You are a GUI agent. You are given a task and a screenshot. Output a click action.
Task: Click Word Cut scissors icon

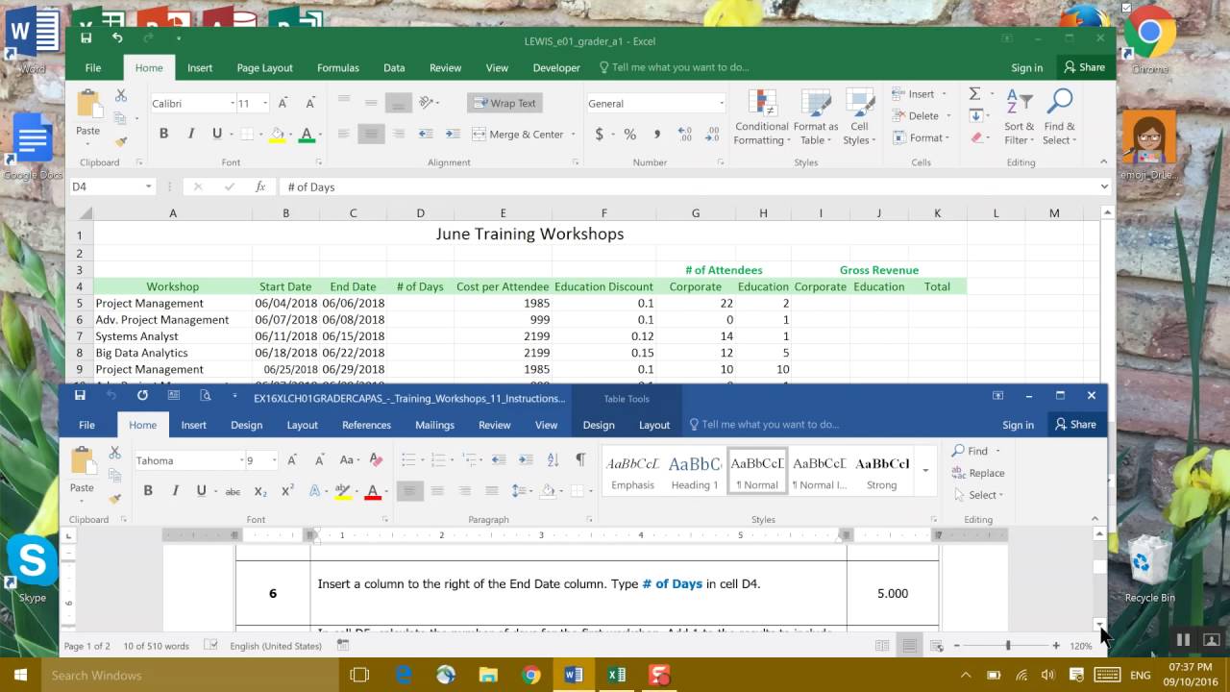pyautogui.click(x=114, y=453)
